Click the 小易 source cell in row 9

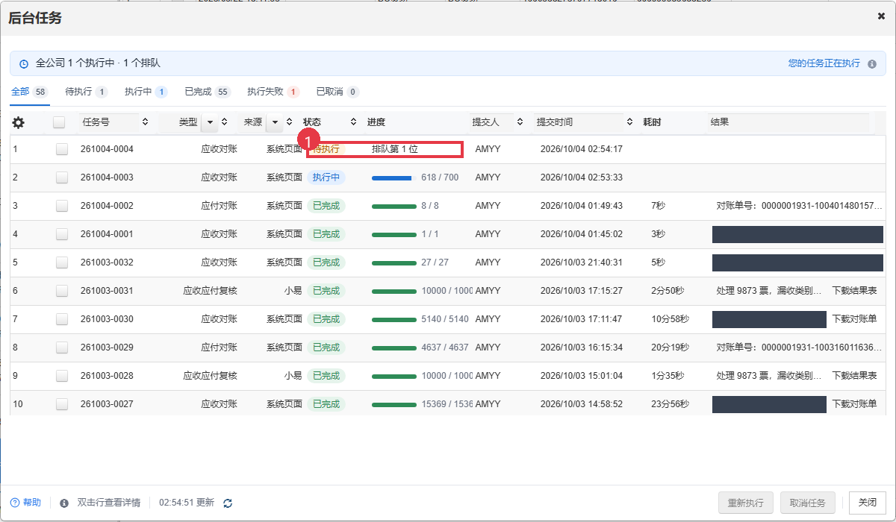[293, 376]
